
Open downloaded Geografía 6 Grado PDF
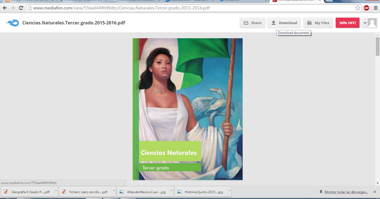pos(27,192)
